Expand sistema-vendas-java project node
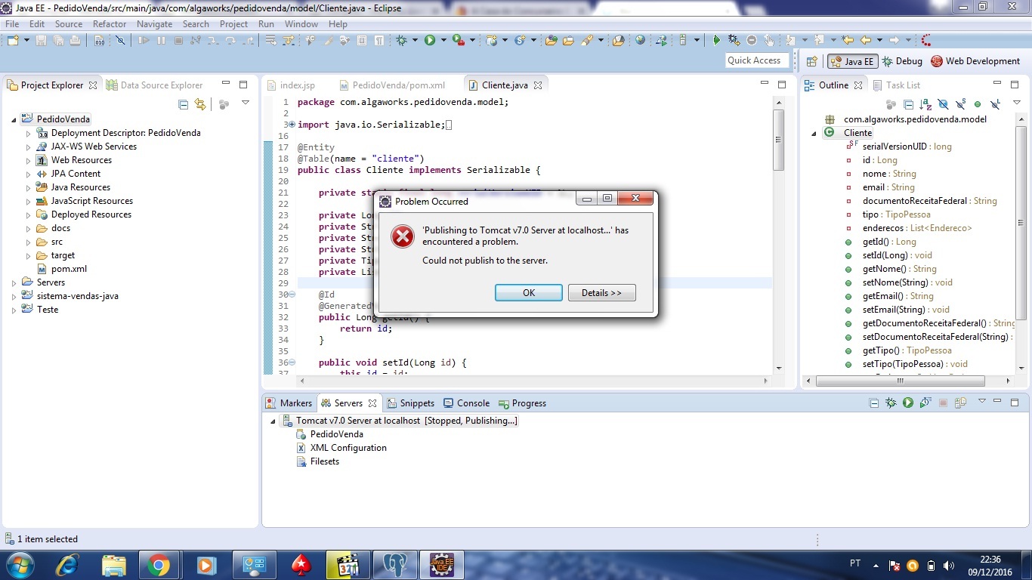 [14, 296]
